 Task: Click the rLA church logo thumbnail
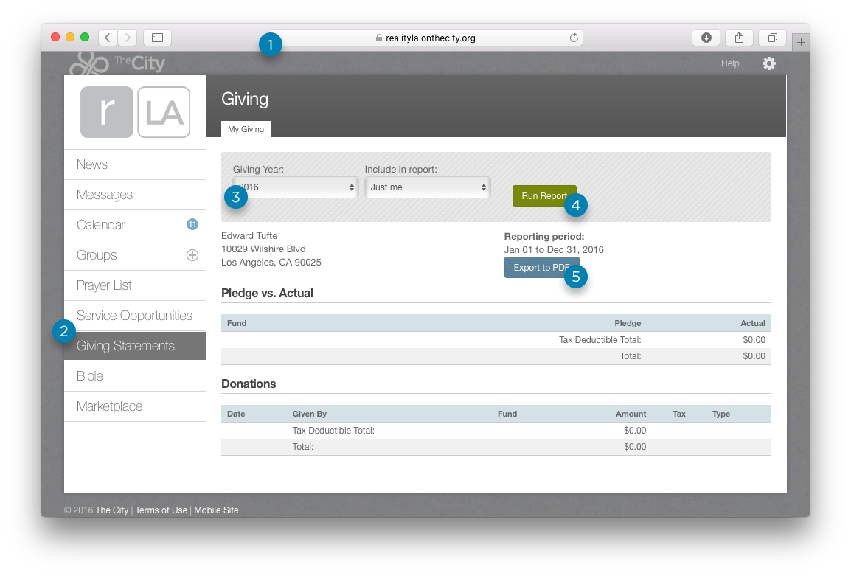coord(135,112)
